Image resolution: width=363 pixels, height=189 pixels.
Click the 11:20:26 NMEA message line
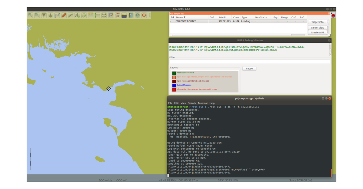(x=223, y=50)
